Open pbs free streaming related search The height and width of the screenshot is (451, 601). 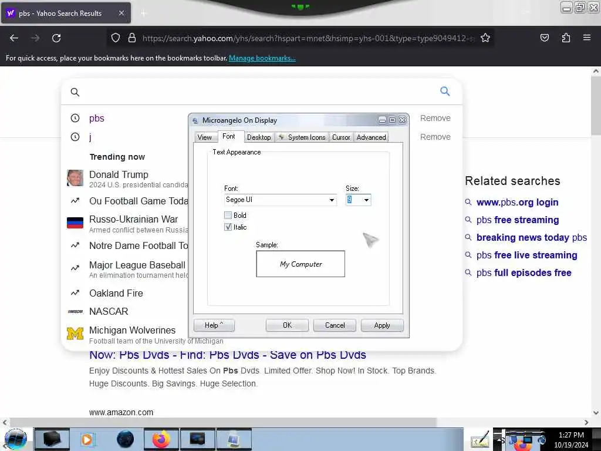pos(518,220)
